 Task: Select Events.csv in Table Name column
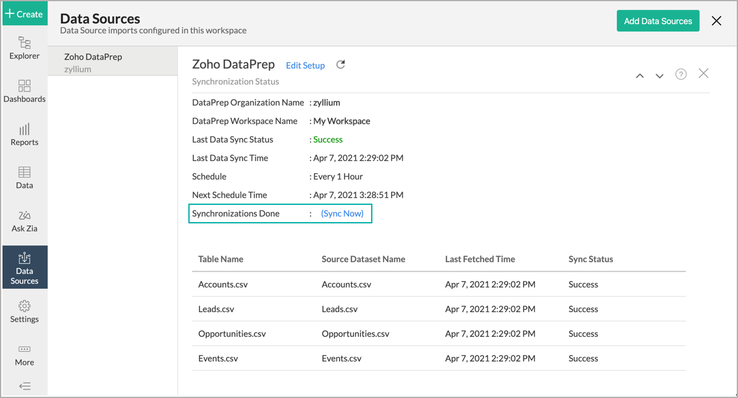[x=218, y=358]
